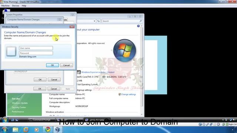Viewport: 237px width, 133px height.
Task: Open the Help menu in VirtualBox
Action: (24, 6)
